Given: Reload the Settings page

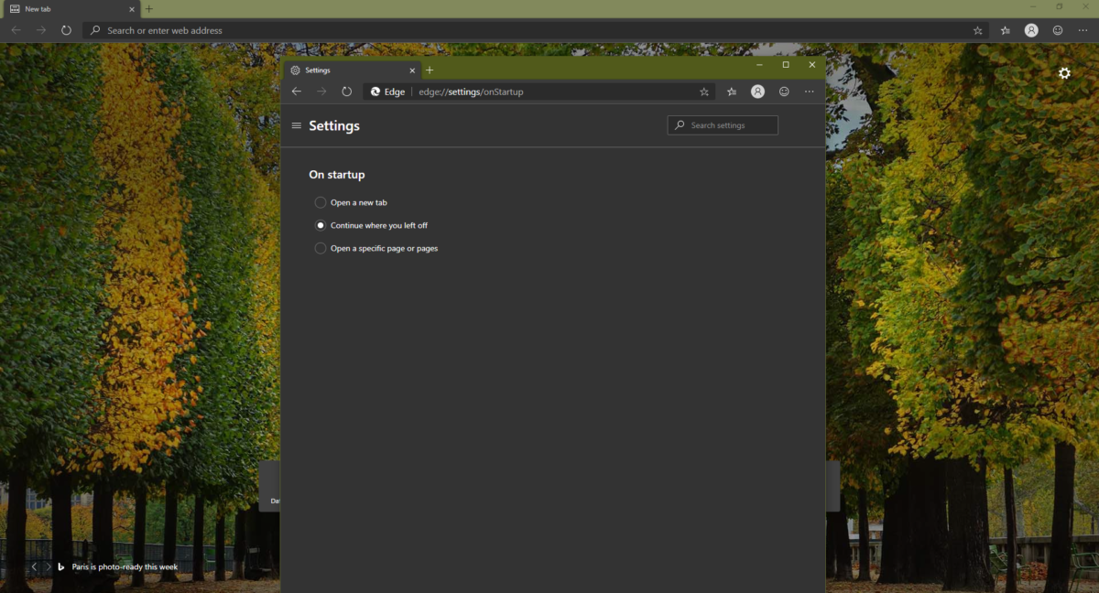Looking at the screenshot, I should pos(346,92).
